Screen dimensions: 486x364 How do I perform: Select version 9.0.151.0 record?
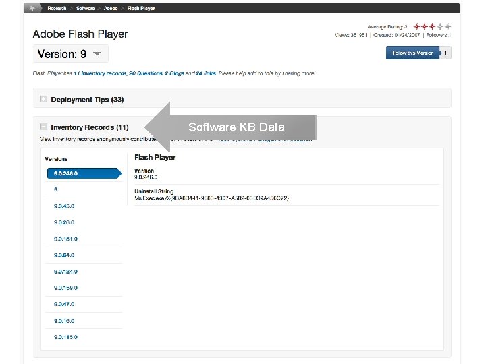65,239
